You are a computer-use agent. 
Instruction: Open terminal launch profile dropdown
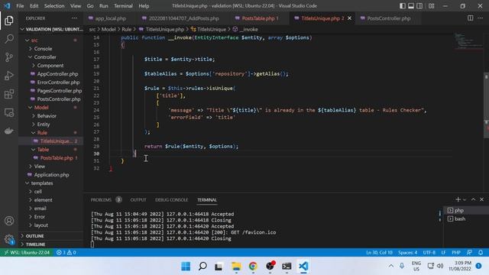pyautogui.click(x=465, y=199)
